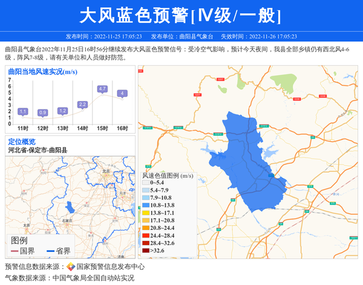
Task: Click the 中国气象局全国自动站实况 source text
Action: tap(93, 278)
